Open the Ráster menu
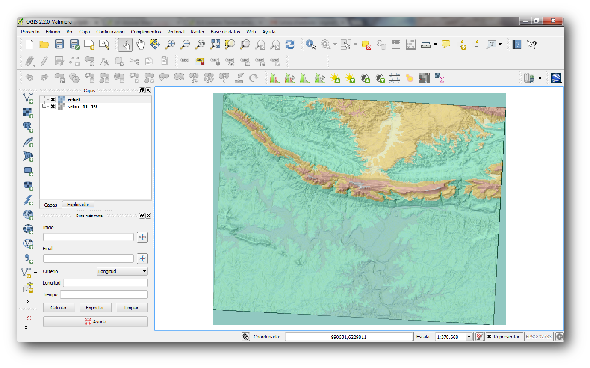 click(198, 32)
